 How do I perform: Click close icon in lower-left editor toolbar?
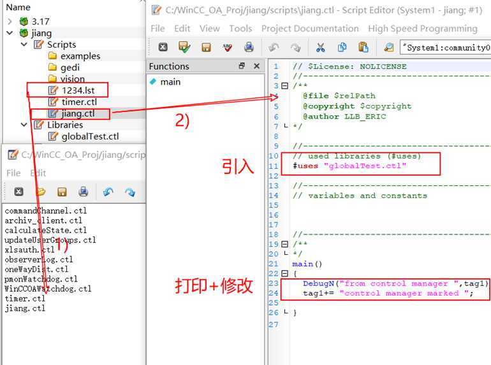coord(18,191)
